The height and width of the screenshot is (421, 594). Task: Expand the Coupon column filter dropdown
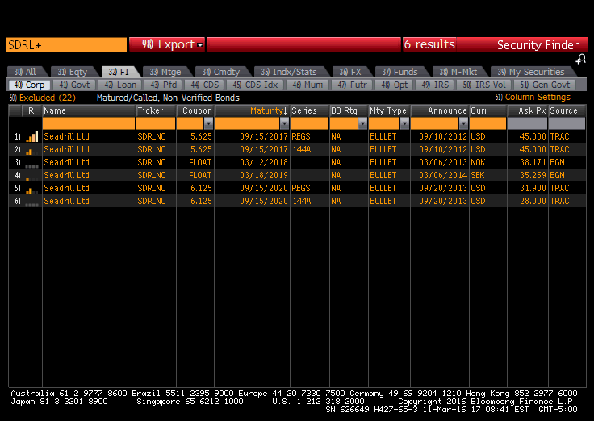click(x=208, y=123)
